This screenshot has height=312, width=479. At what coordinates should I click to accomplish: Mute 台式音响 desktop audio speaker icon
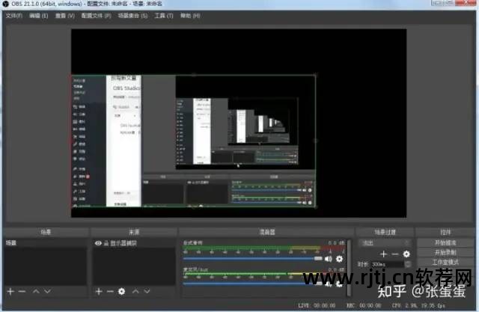[329, 259]
